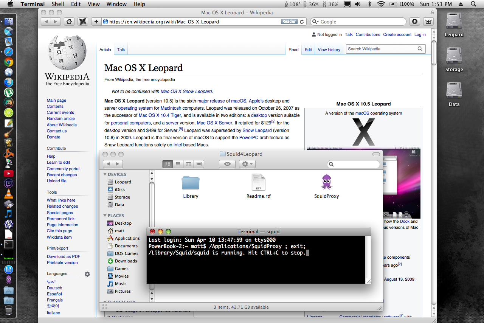Open the Window menu
484x323 pixels.
[116, 4]
